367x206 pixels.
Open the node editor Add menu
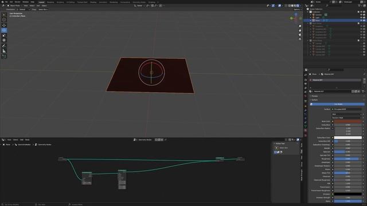coord(22,140)
